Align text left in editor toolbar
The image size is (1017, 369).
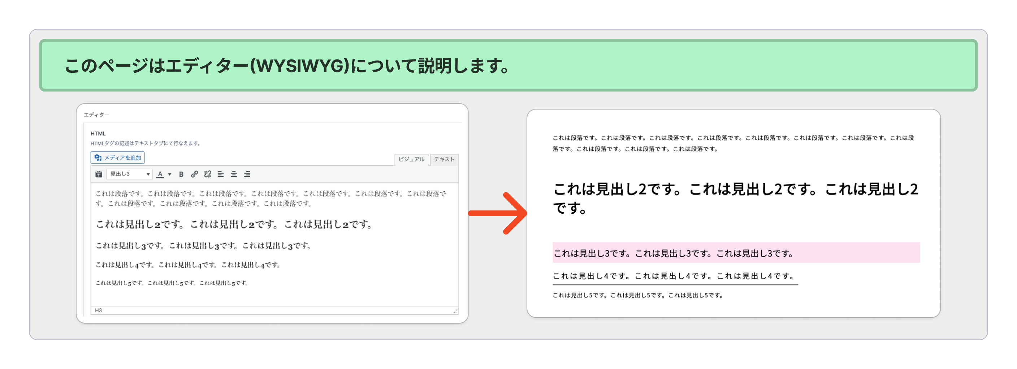click(221, 174)
